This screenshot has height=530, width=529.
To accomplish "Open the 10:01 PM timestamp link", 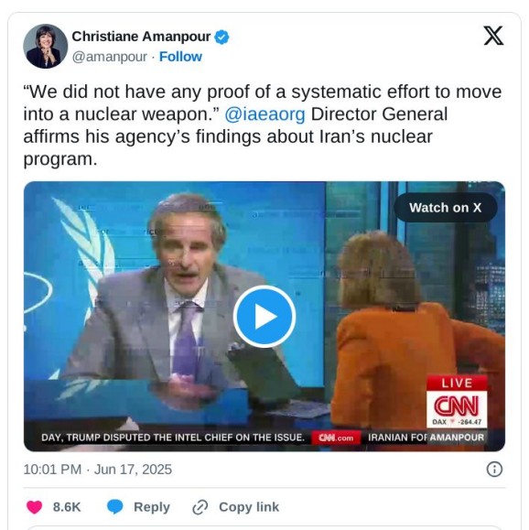I will 52,470.
